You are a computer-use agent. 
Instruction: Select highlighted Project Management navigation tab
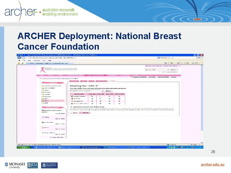(96, 75)
